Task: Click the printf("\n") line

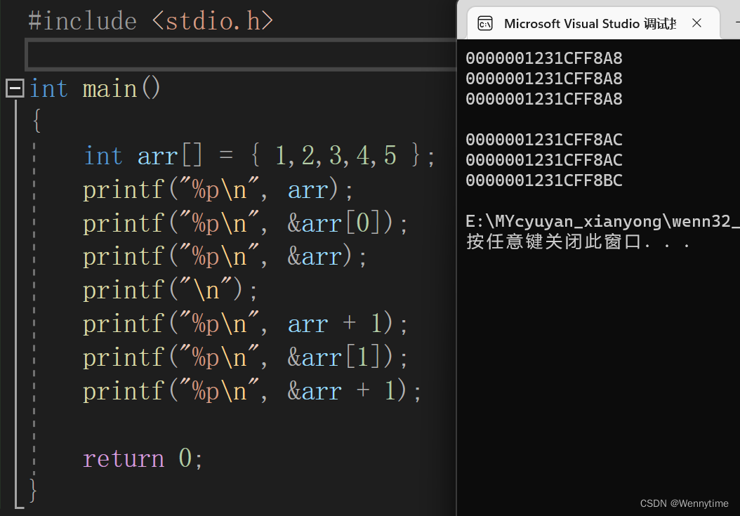Action: point(170,290)
